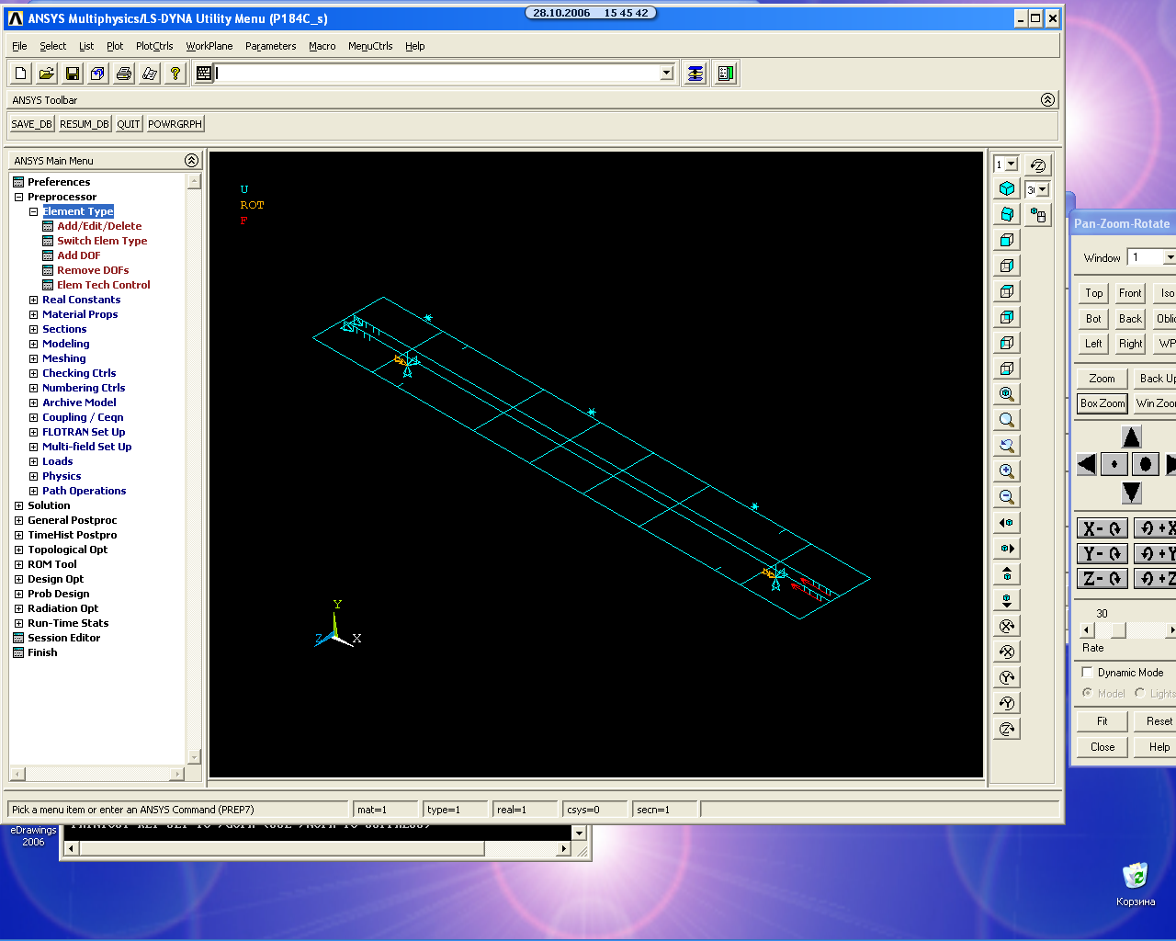
Task: Collapse the ANSYS Main Menu panel
Action: 191,160
